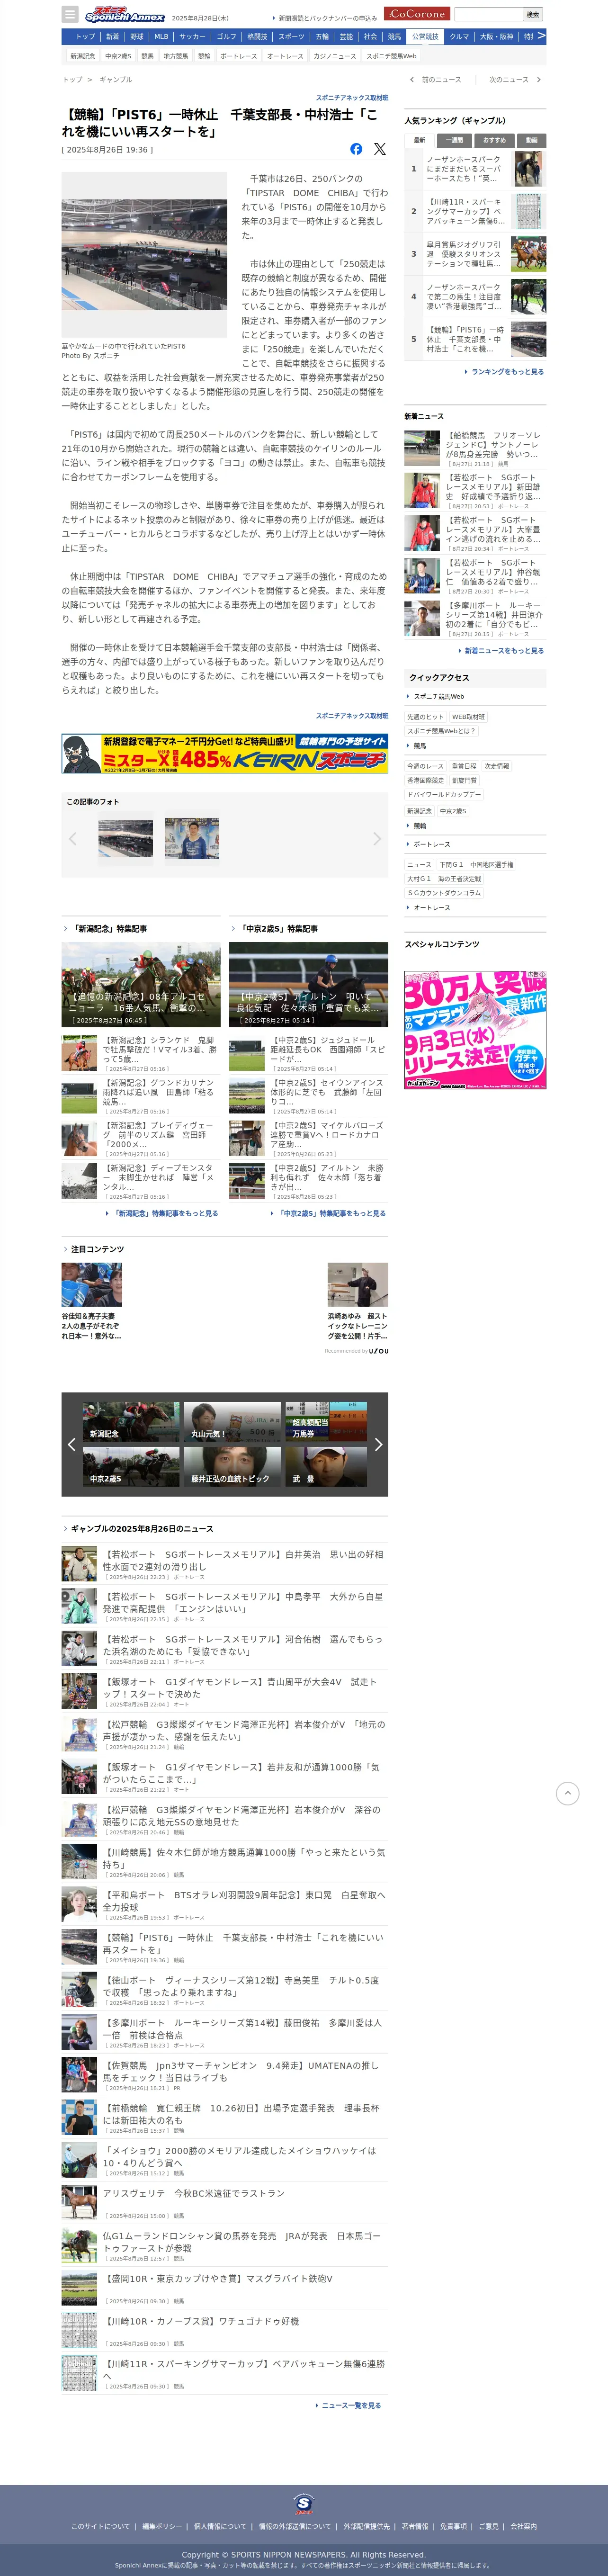This screenshot has height=2576, width=608.
Task: Select the 公営競技 tab in main navigation
Action: click(x=425, y=36)
